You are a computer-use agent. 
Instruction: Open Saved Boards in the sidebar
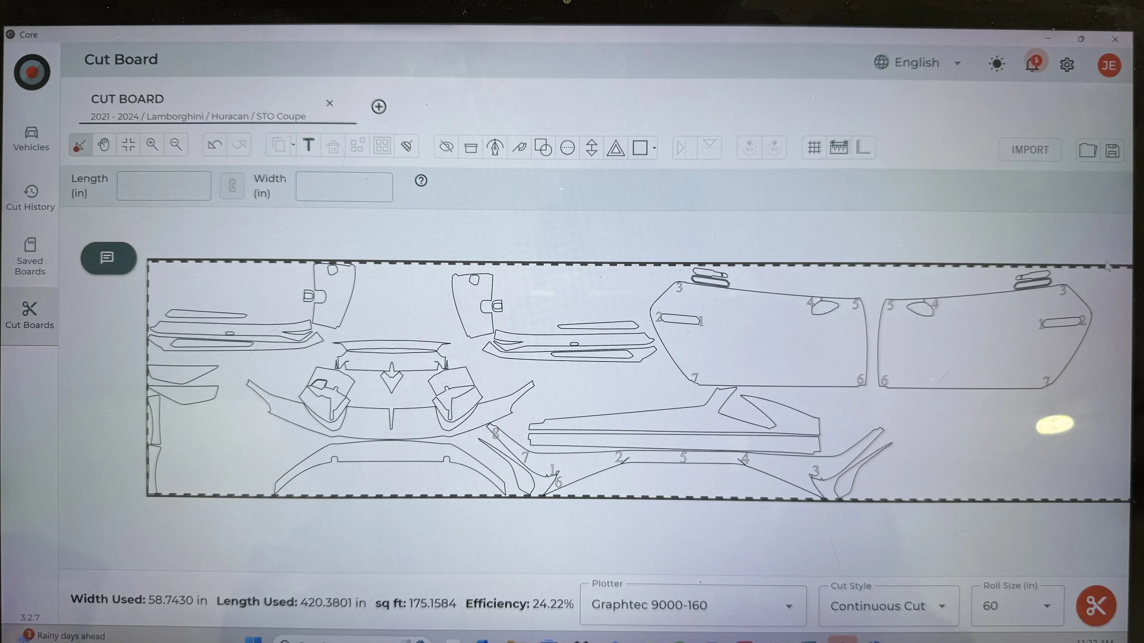pos(30,256)
